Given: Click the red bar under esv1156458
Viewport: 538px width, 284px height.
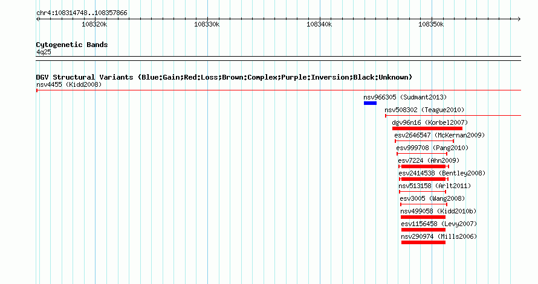Looking at the screenshot, I should (x=423, y=230).
